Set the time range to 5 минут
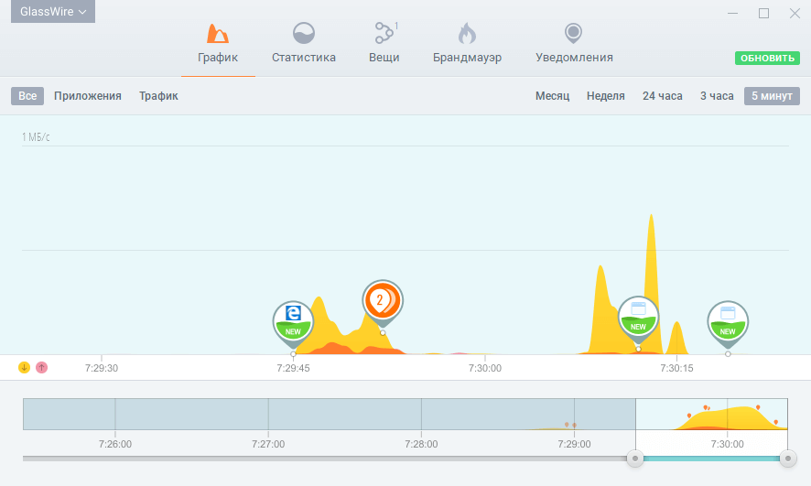Image resolution: width=811 pixels, height=486 pixels. pos(772,96)
